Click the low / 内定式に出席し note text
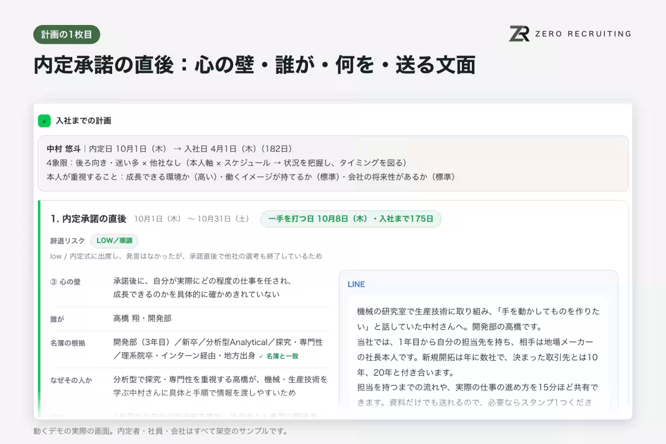This screenshot has height=444, width=666. pyautogui.click(x=186, y=256)
